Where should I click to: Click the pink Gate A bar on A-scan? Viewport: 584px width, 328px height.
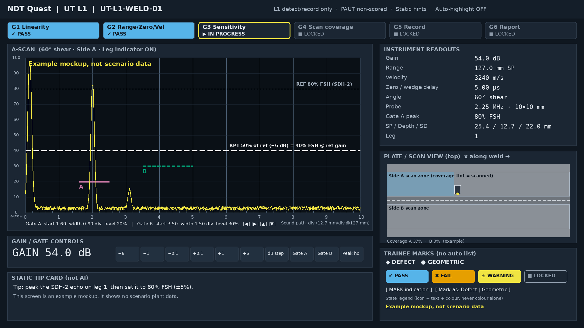pyautogui.click(x=94, y=182)
